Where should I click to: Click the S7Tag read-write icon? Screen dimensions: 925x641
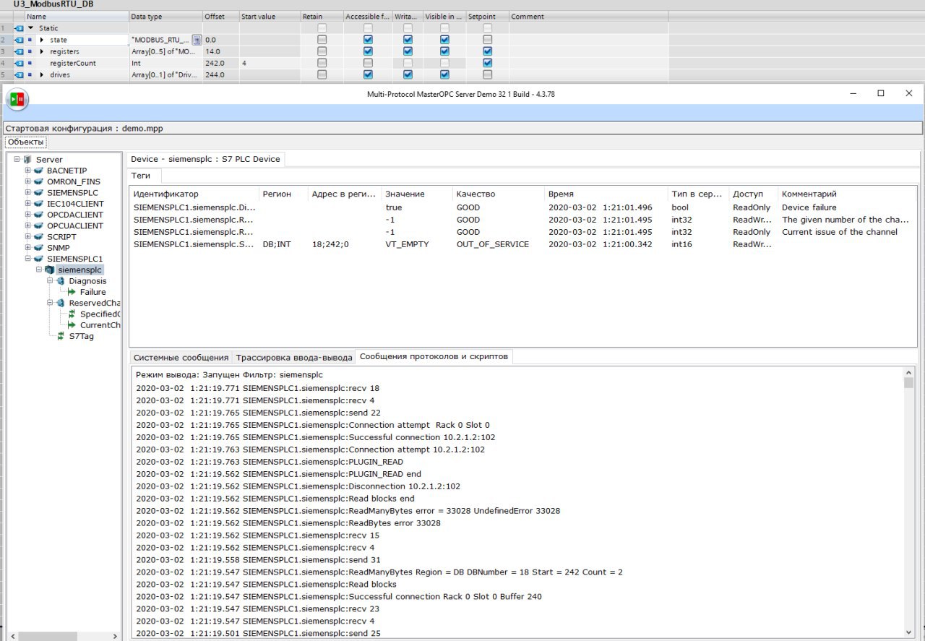(x=61, y=336)
